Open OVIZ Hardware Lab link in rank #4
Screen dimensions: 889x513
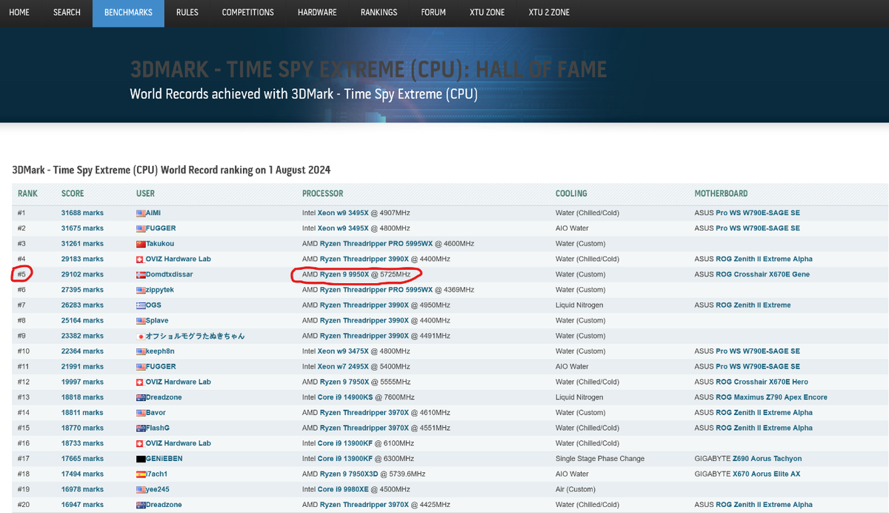(x=179, y=259)
